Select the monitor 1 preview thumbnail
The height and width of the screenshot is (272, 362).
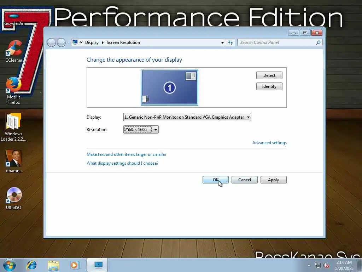pyautogui.click(x=170, y=87)
